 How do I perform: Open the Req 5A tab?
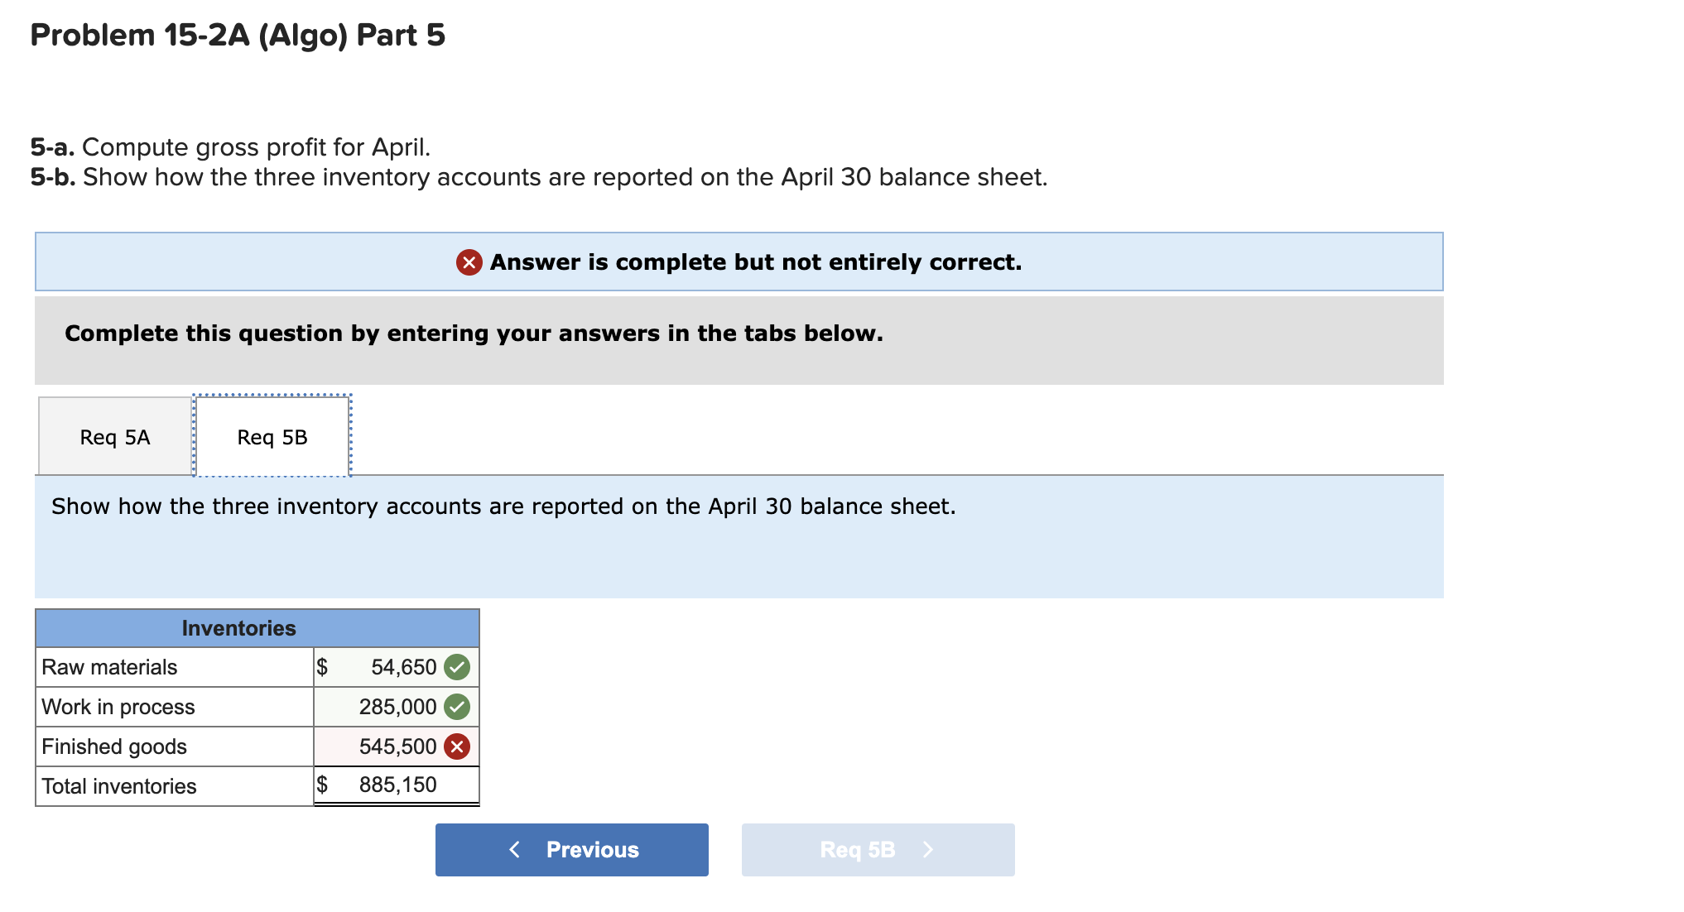[115, 437]
